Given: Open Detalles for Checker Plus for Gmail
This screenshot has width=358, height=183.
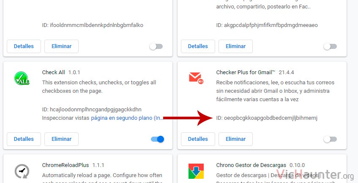Looking at the screenshot, I should [198, 139].
